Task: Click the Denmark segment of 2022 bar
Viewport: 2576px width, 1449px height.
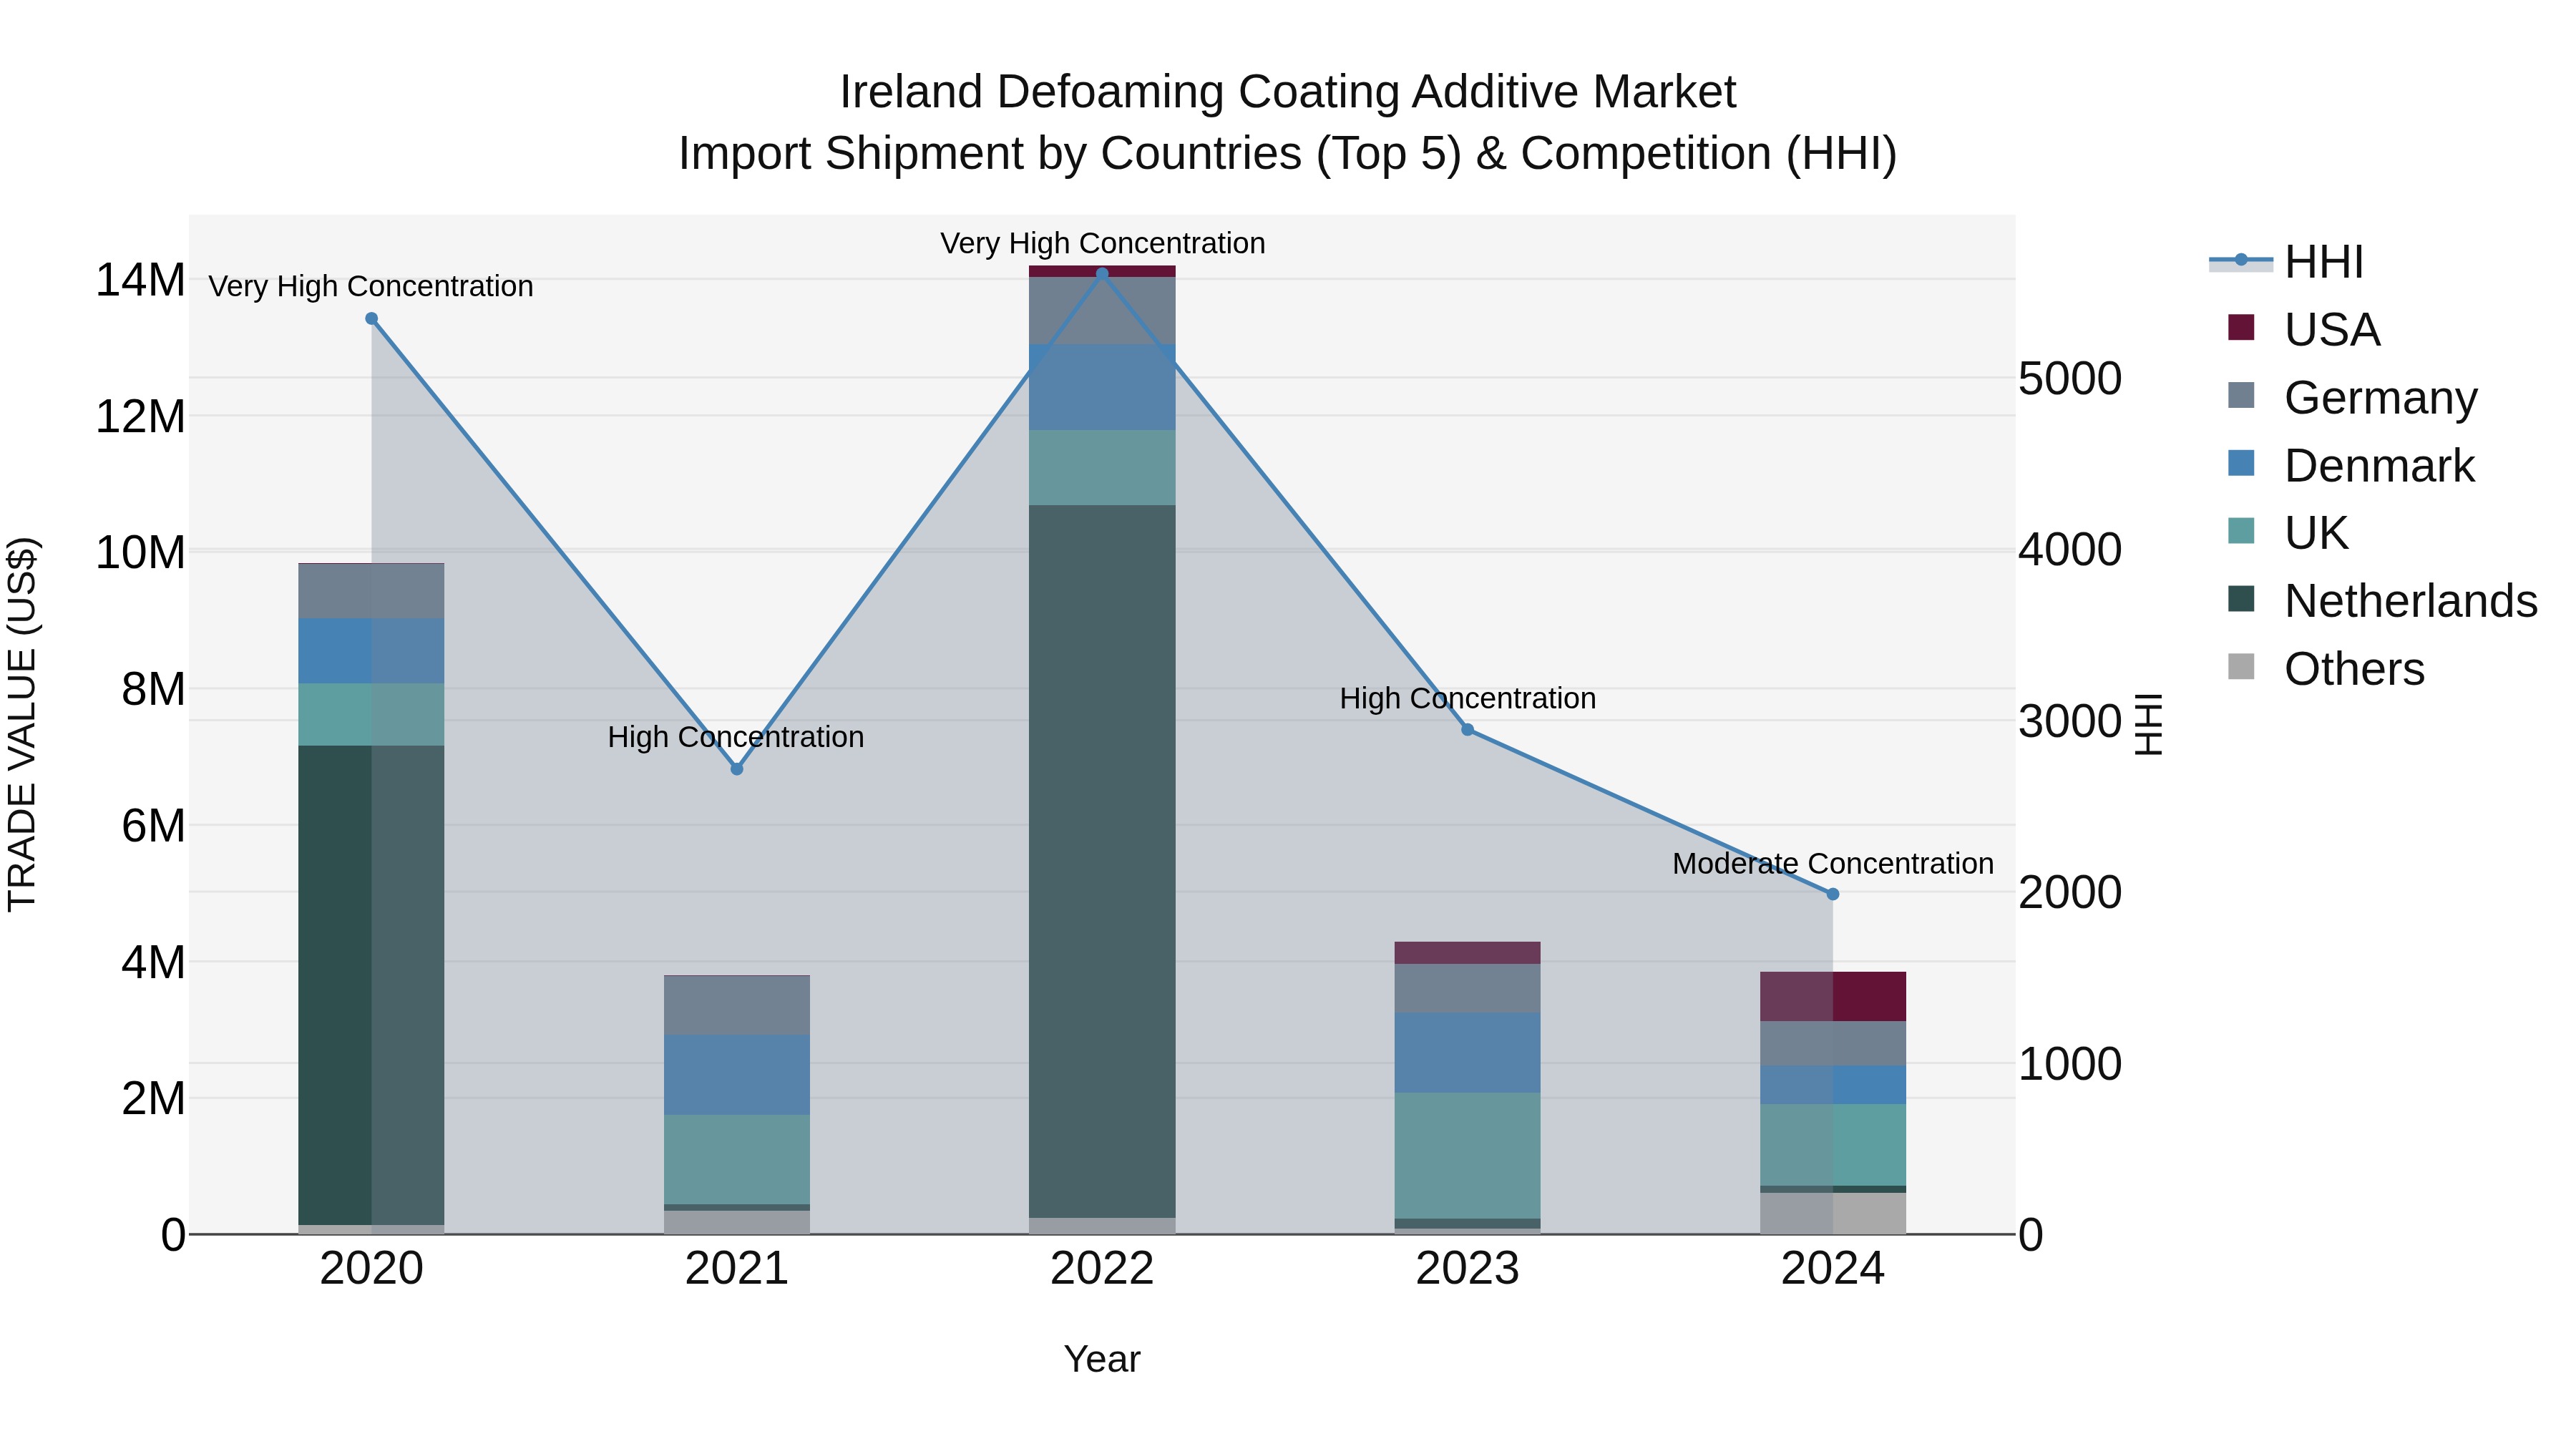Action: pyautogui.click(x=1102, y=387)
